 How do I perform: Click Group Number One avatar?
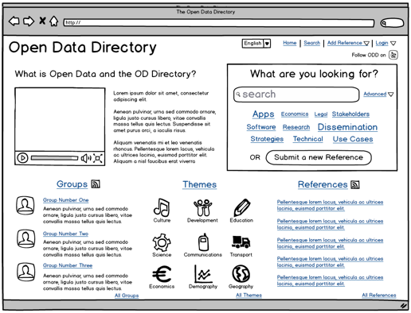click(x=25, y=205)
